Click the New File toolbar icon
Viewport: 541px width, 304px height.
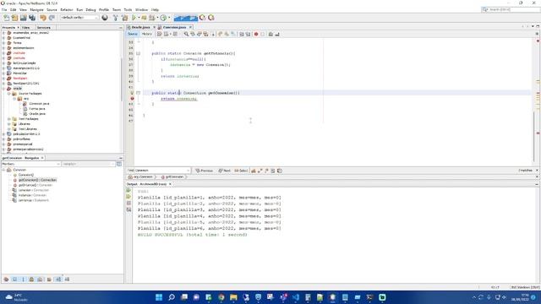point(7,18)
